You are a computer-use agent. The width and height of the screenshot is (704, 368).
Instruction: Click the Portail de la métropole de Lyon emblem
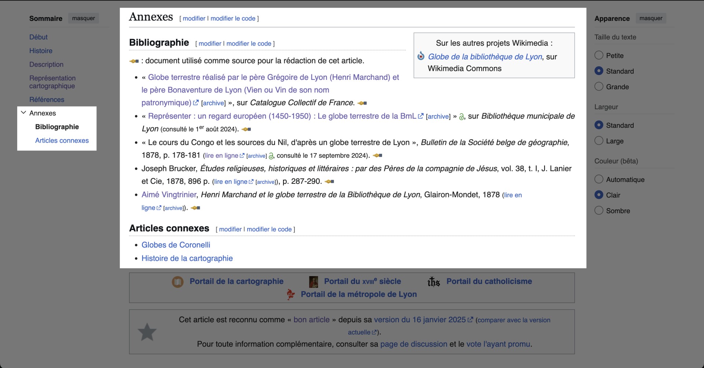(x=290, y=294)
